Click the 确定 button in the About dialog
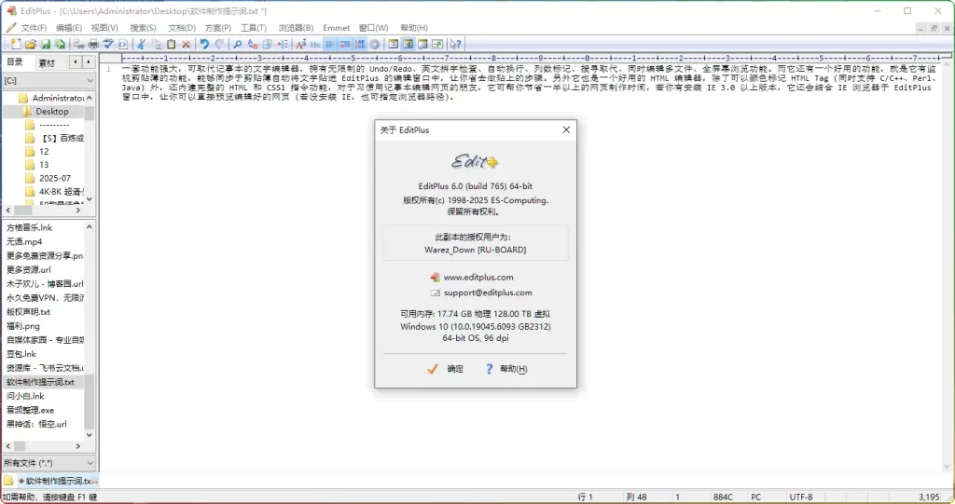955x504 pixels. coord(446,369)
